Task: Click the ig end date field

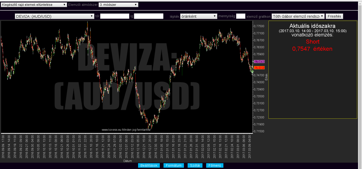Action: (148, 16)
